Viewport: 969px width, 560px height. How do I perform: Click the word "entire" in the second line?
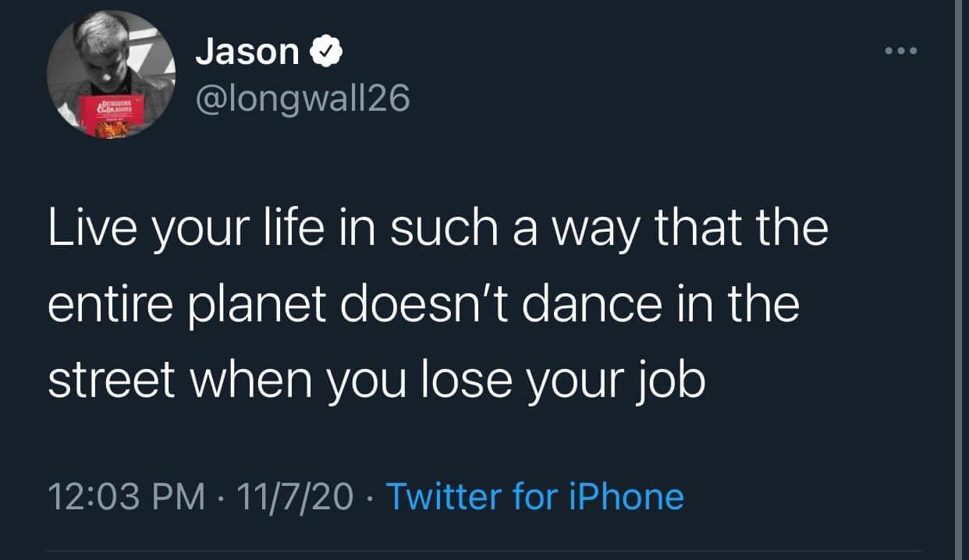pyautogui.click(x=108, y=305)
